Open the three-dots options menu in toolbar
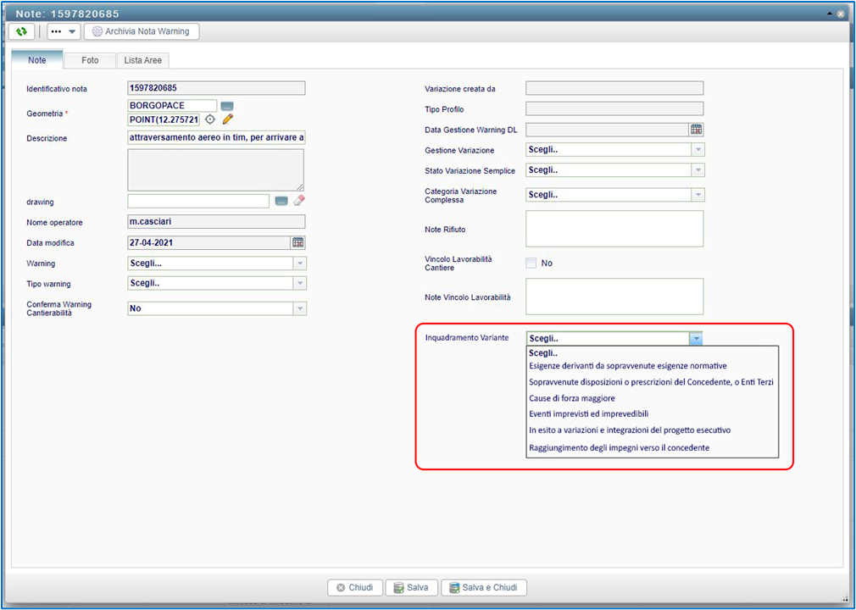The height and width of the screenshot is (610, 856). [x=63, y=31]
